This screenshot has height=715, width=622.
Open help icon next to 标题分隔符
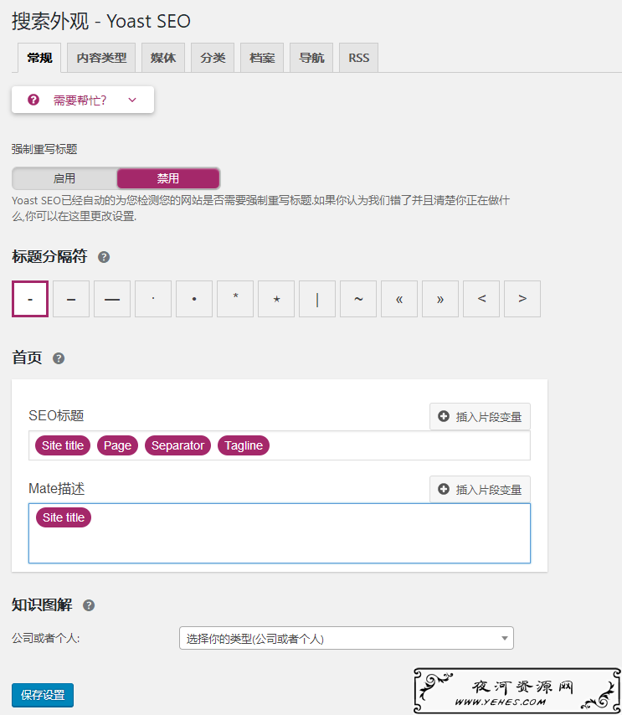[104, 257]
